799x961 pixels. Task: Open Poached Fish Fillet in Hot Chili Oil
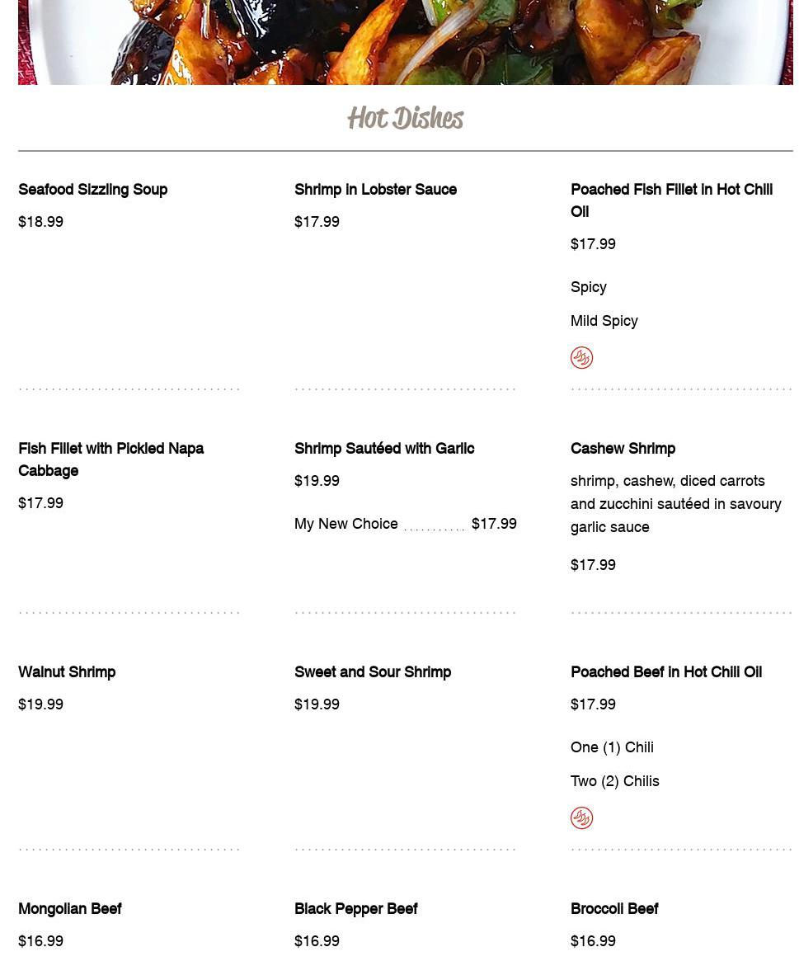tap(671, 200)
